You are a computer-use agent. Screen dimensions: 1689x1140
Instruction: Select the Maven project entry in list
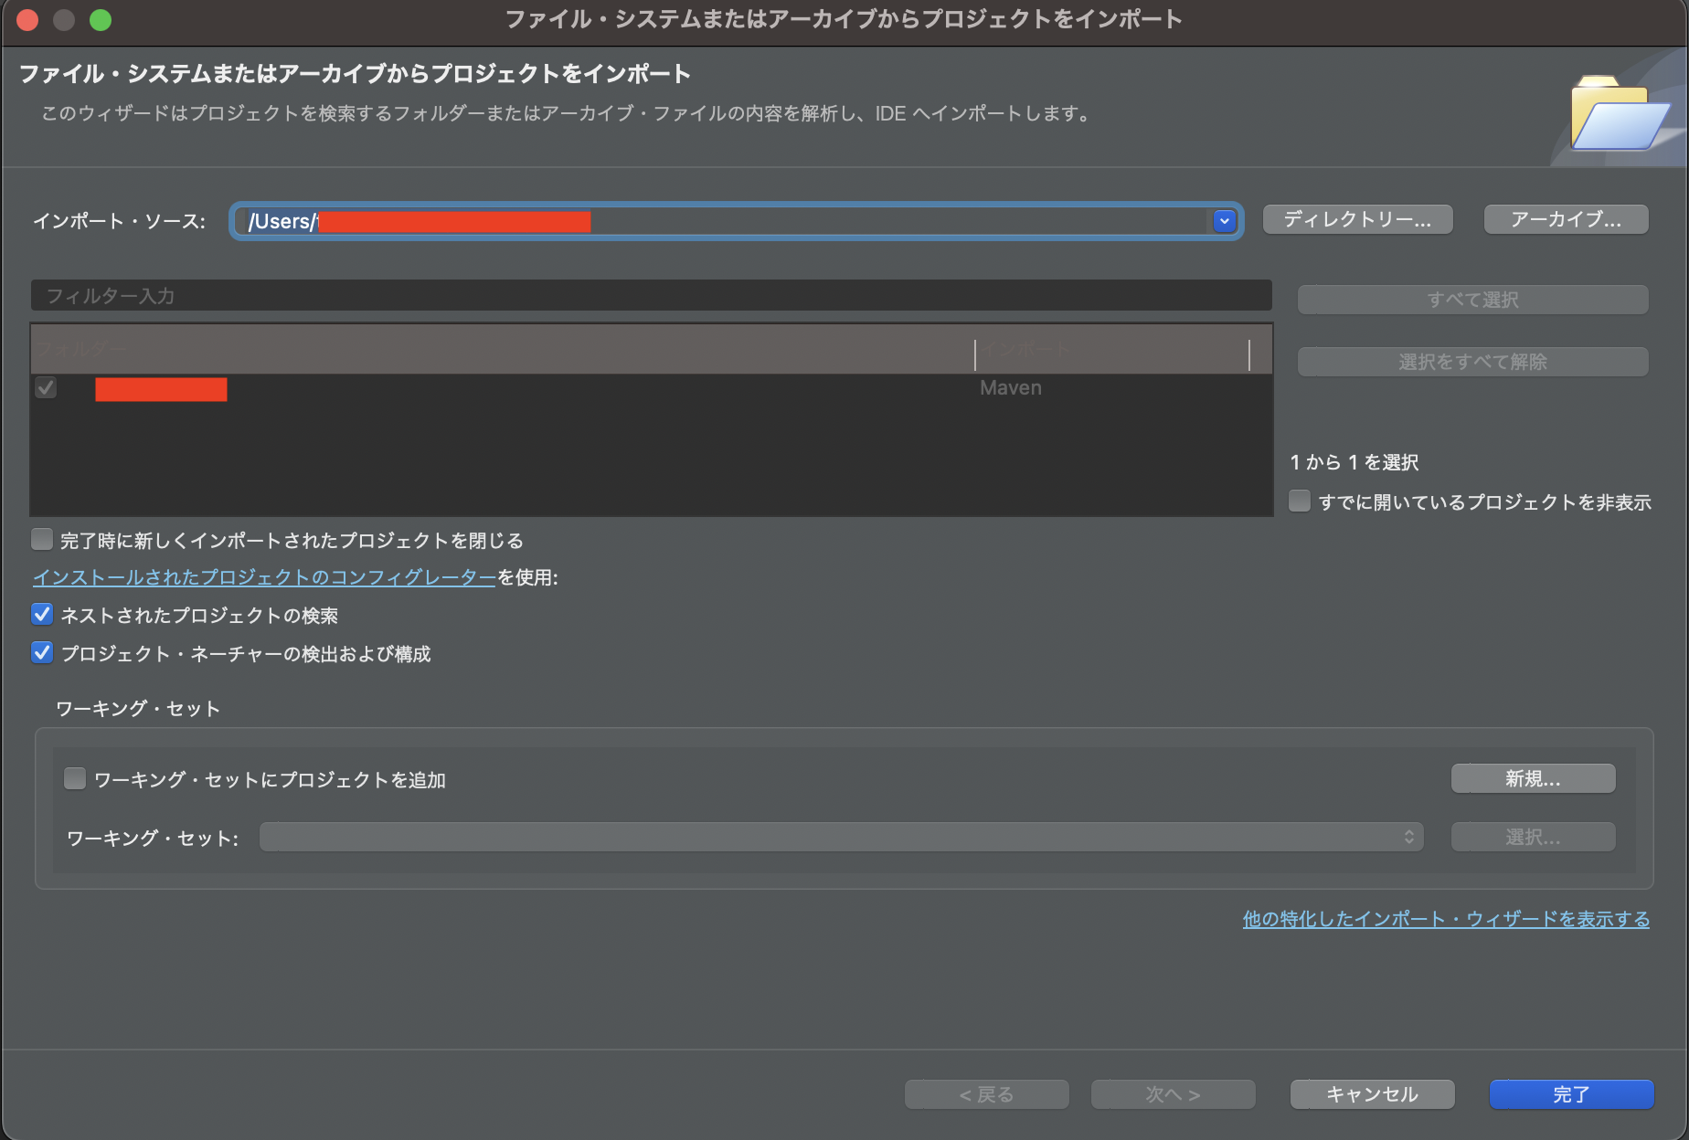coord(366,388)
